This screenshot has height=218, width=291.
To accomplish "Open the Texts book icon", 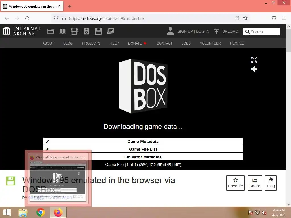I will pyautogui.click(x=62, y=31).
